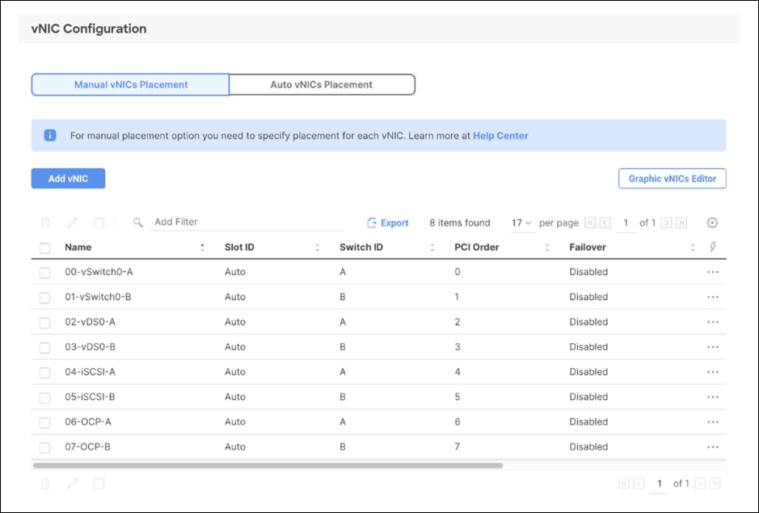Open the Help Center link
759x513 pixels.
[500, 136]
